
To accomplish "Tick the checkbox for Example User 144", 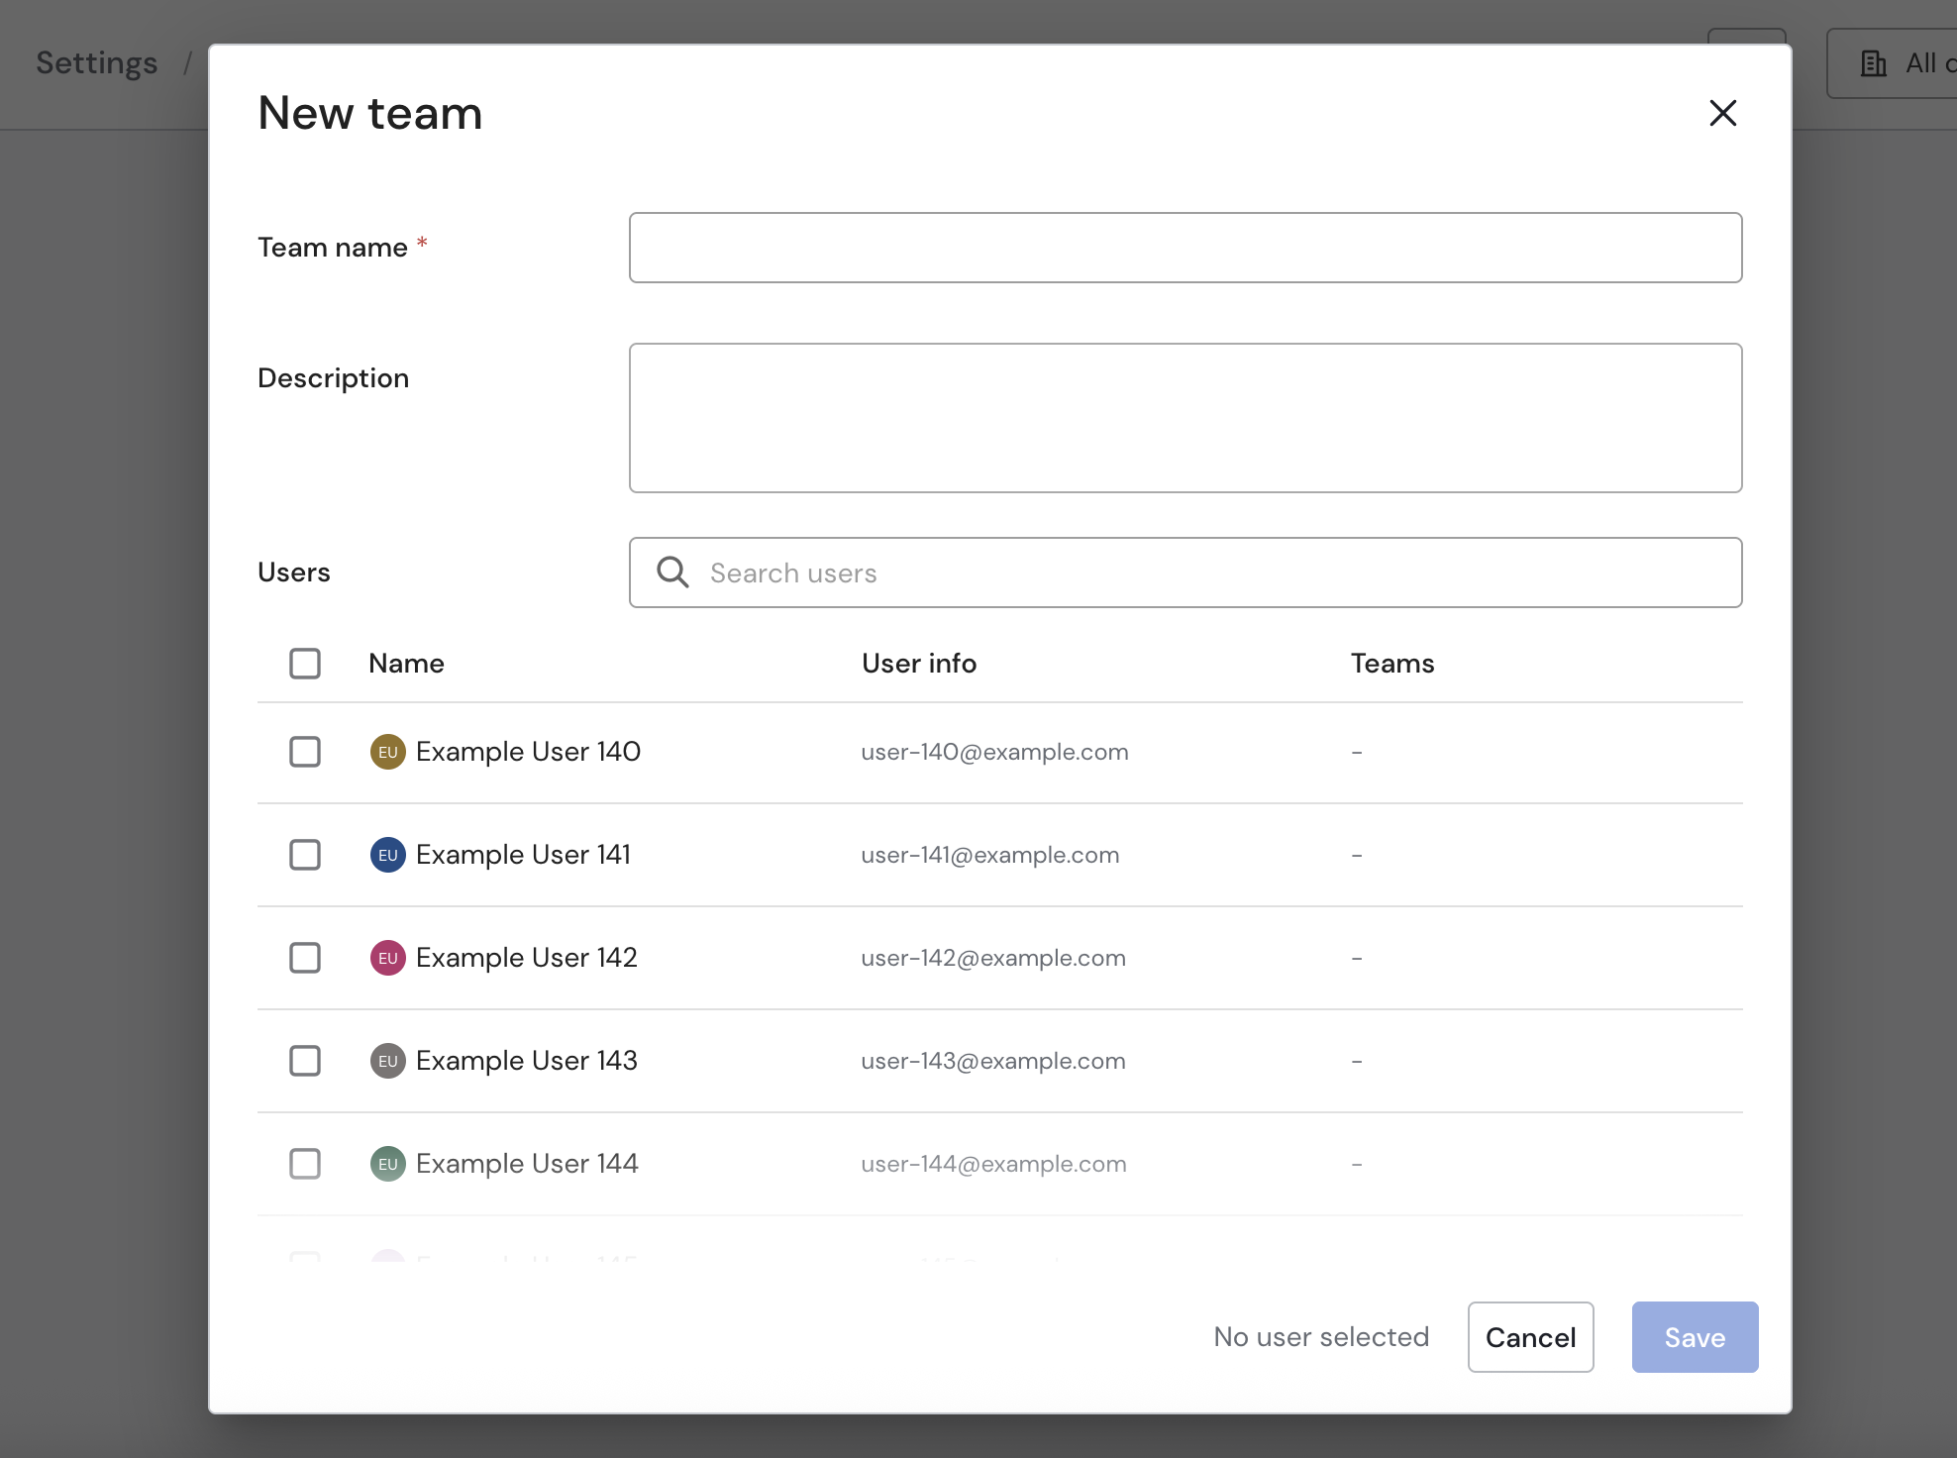I will tap(305, 1164).
